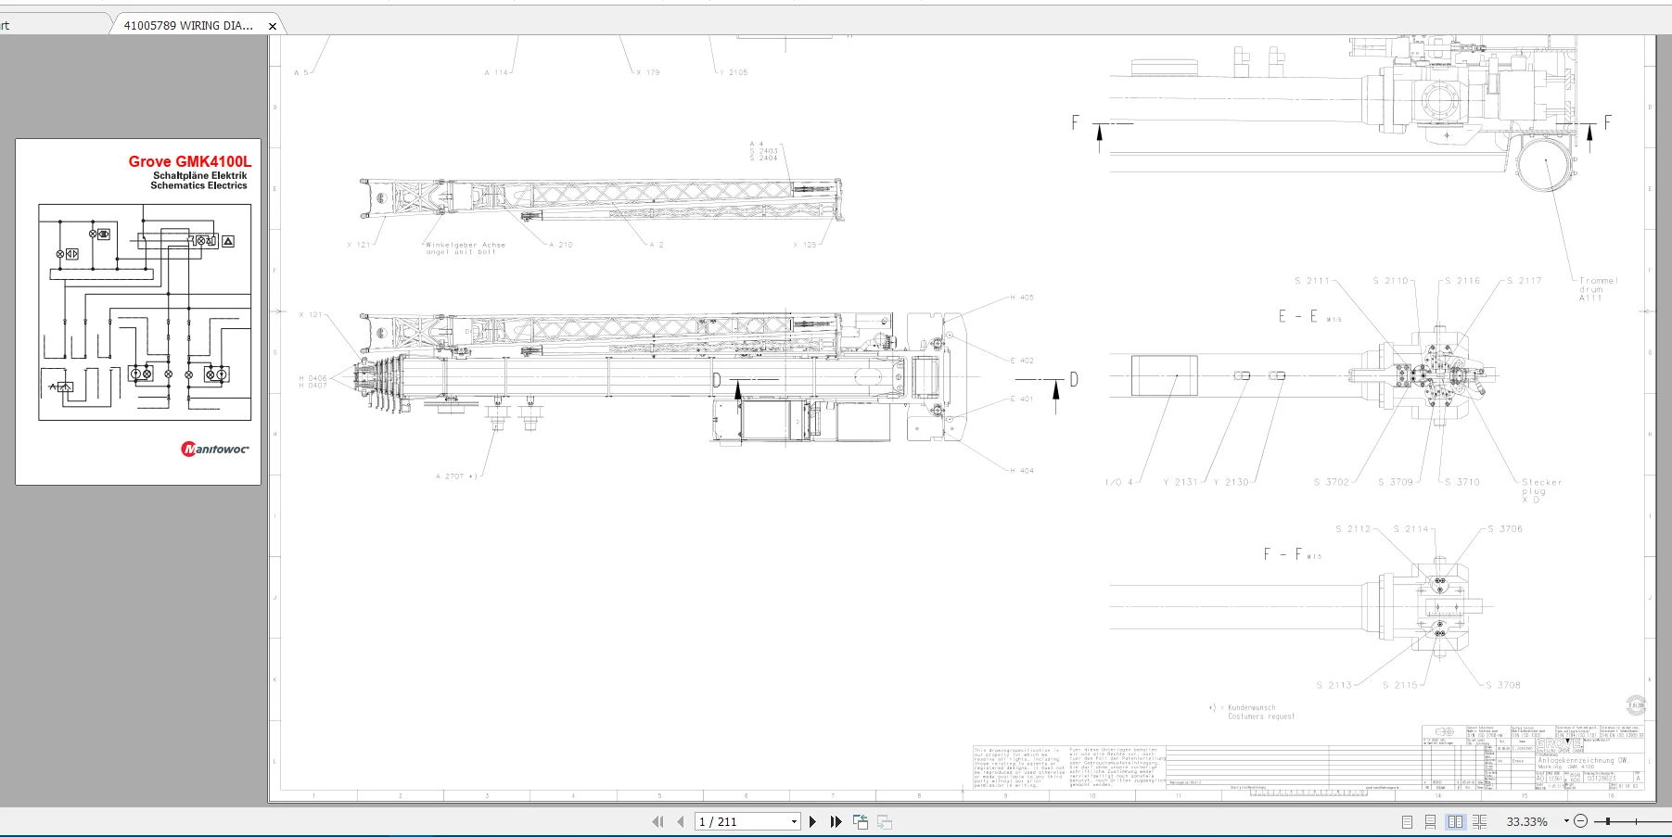1672x837 pixels.
Task: Click the 'S 3710' component label
Action: 1462,482
